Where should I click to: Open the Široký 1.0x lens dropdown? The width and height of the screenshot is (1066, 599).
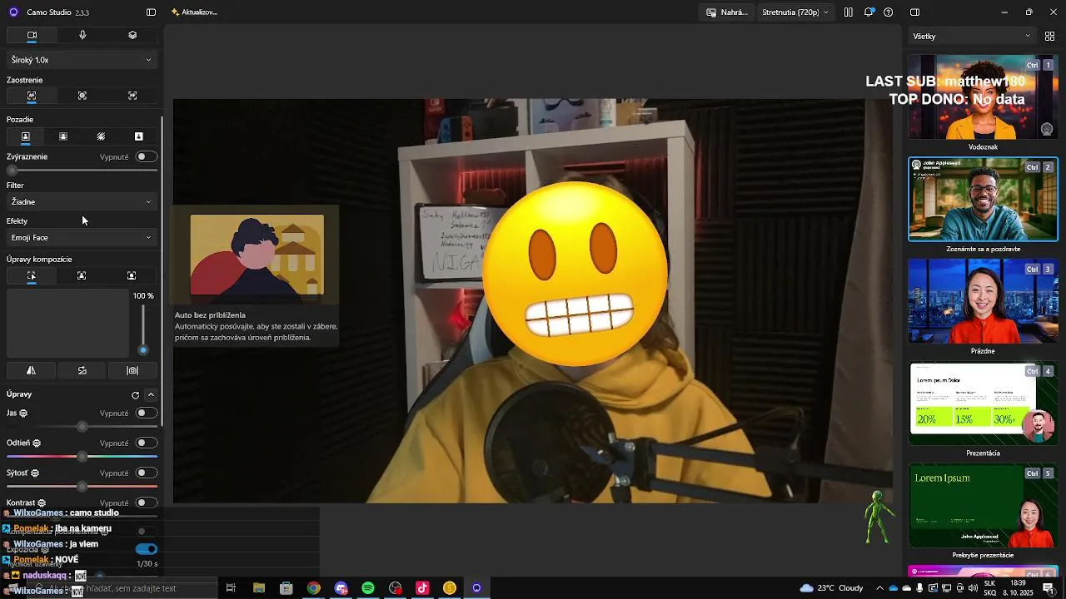(82, 60)
